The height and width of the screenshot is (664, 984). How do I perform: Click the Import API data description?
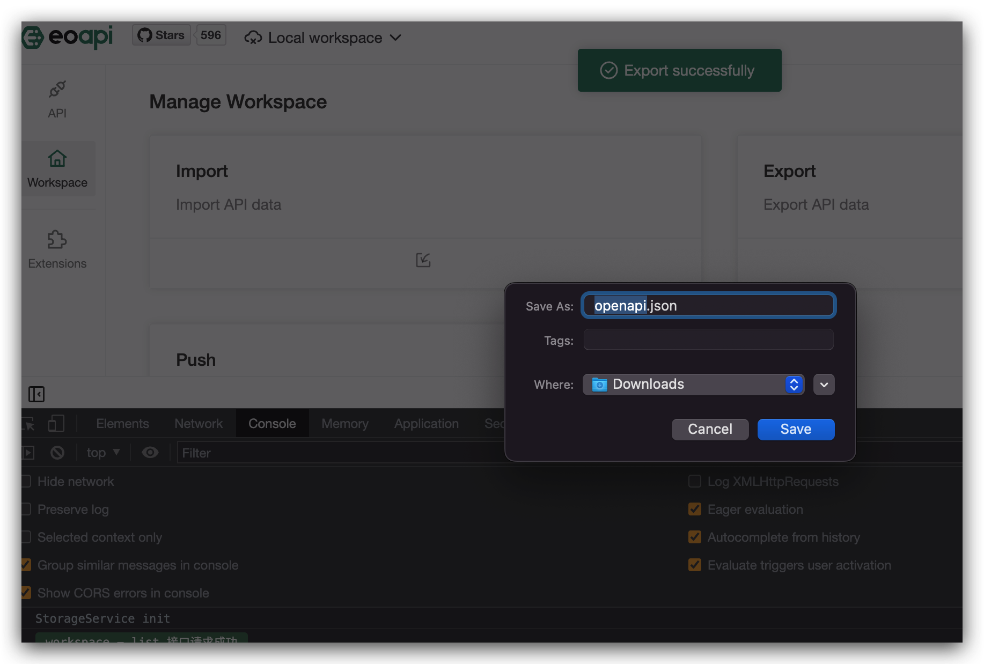(x=229, y=205)
